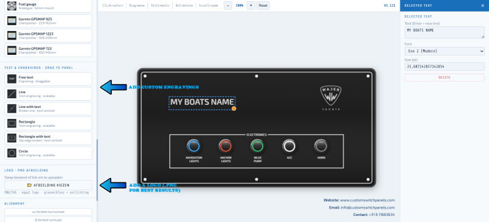Click the BILGE PUMP label
This screenshot has height=222, width=489.
(x=257, y=159)
